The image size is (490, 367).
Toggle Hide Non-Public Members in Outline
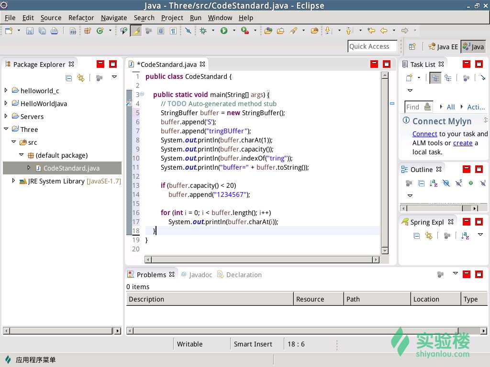point(471,183)
